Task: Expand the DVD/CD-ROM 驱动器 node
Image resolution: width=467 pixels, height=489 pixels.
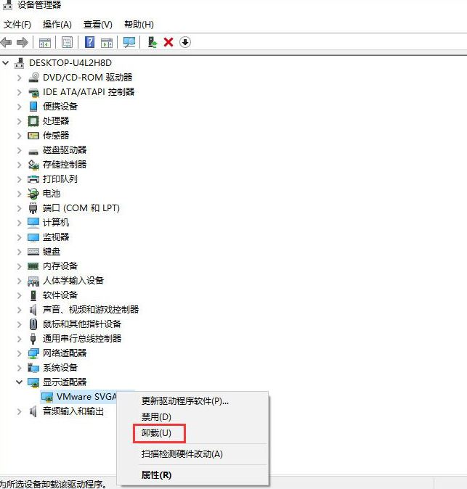Action: coord(20,78)
